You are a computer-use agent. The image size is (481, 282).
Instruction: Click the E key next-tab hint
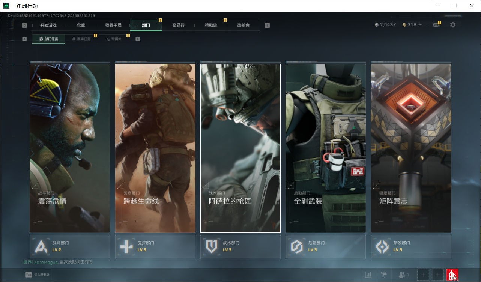point(267,25)
